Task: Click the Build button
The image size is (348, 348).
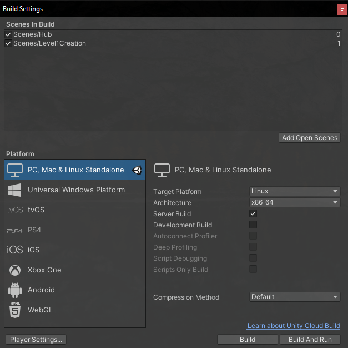Action: tap(248, 340)
